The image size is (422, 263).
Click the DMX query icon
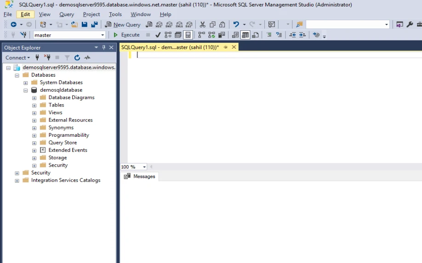(169, 24)
